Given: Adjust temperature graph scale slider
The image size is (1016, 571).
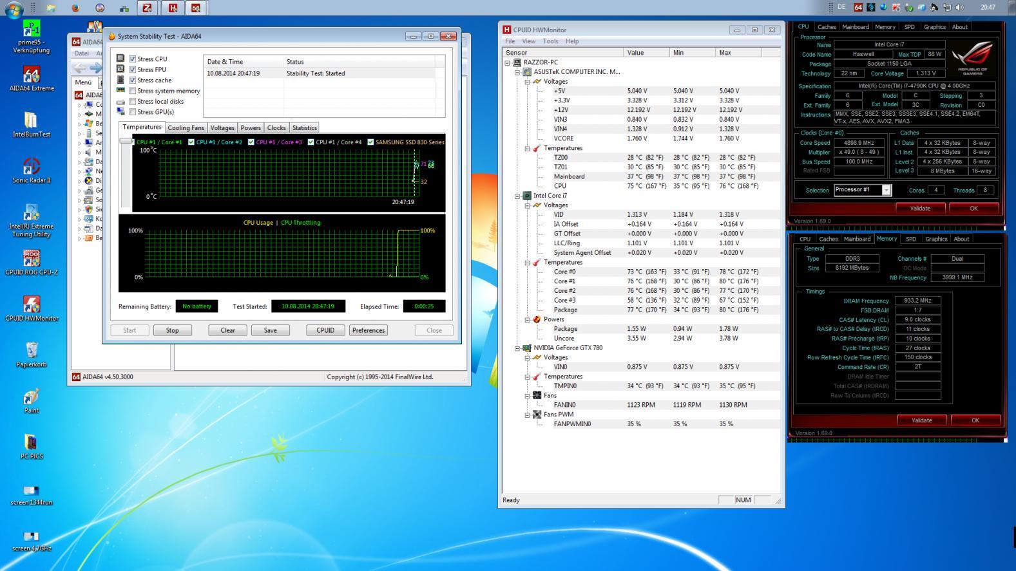Looking at the screenshot, I should [126, 142].
